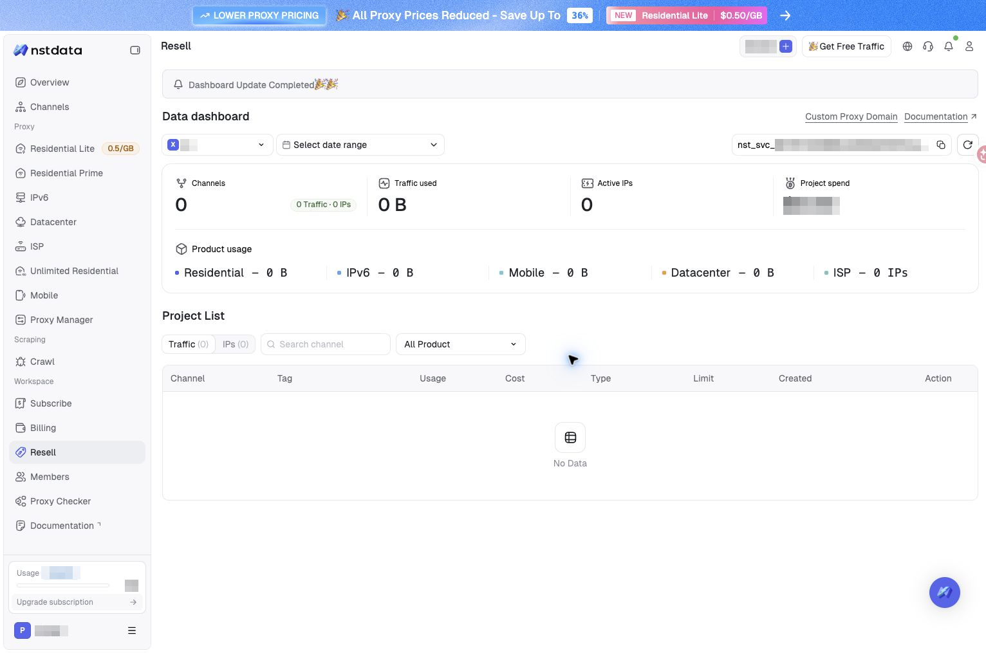Image resolution: width=986 pixels, height=653 pixels.
Task: Open Residential Lite proxy page
Action: pyautogui.click(x=77, y=149)
